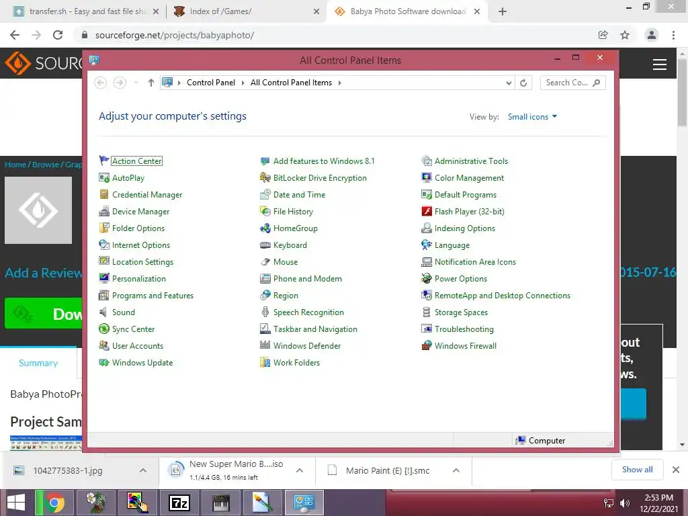
Task: Click the Windows Start button
Action: click(x=16, y=503)
